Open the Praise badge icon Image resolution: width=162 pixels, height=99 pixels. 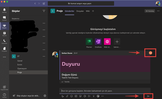(94, 96)
